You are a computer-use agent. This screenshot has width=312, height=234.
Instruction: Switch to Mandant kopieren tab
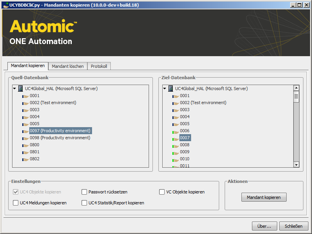coord(28,66)
